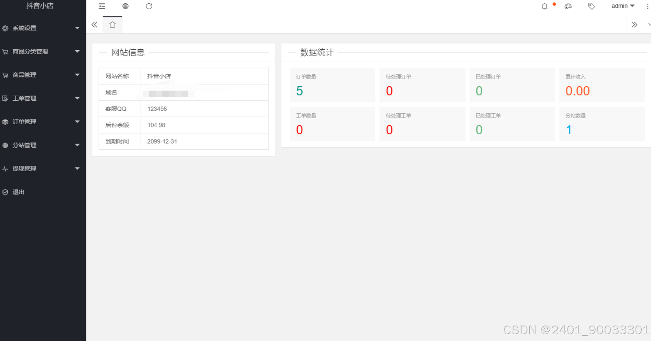
Task: Refresh the page with the reload icon
Action: (x=149, y=6)
